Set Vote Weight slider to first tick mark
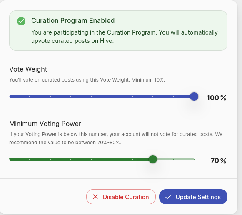Viewport: 242px width, 215px height. click(30, 96)
